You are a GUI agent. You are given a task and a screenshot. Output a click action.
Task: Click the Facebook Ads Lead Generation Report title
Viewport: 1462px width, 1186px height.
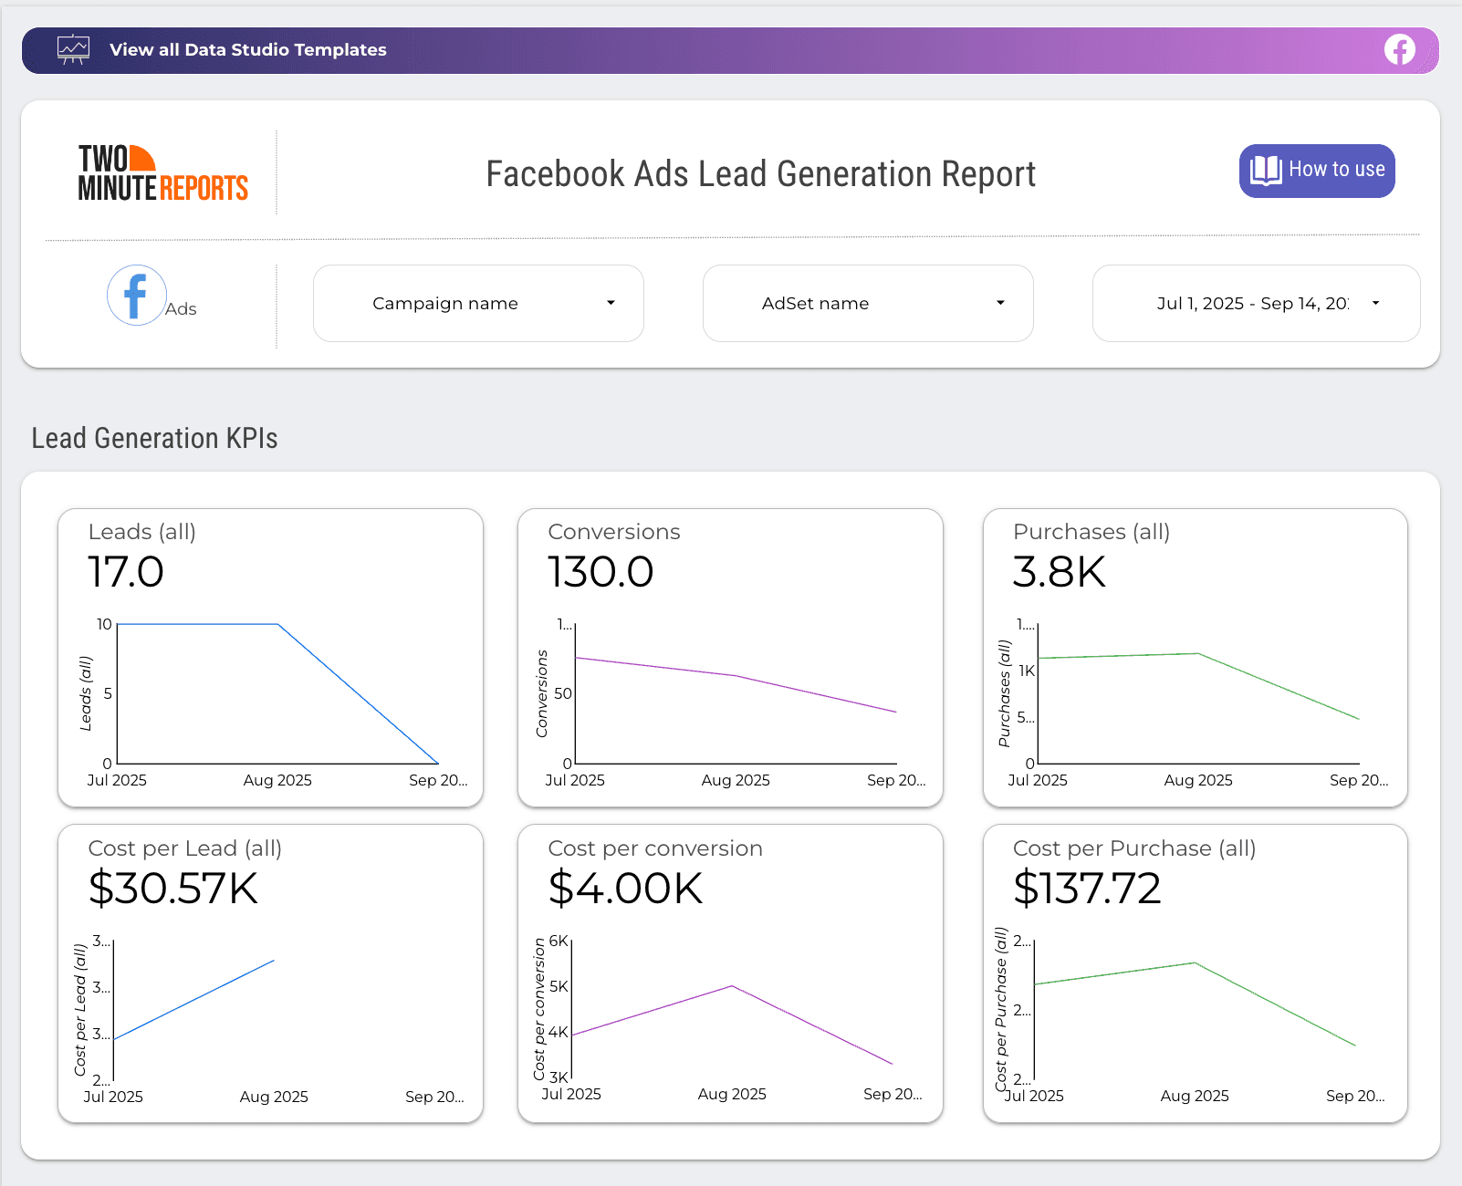pyautogui.click(x=760, y=174)
